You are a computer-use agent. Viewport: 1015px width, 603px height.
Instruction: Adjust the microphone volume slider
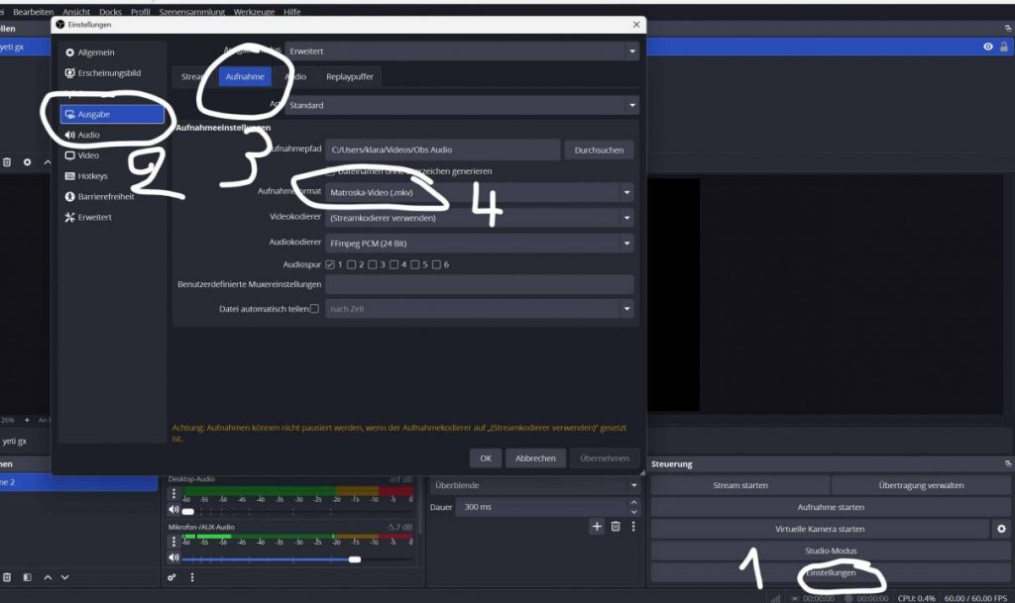click(x=355, y=559)
